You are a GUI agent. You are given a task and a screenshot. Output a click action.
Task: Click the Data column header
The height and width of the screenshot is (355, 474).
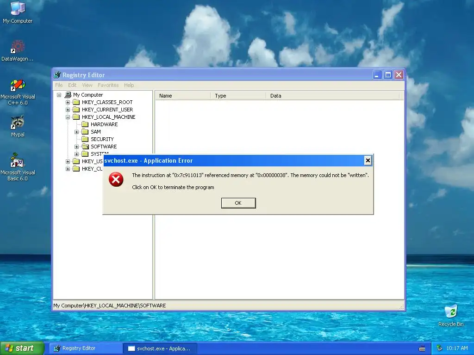(332, 96)
